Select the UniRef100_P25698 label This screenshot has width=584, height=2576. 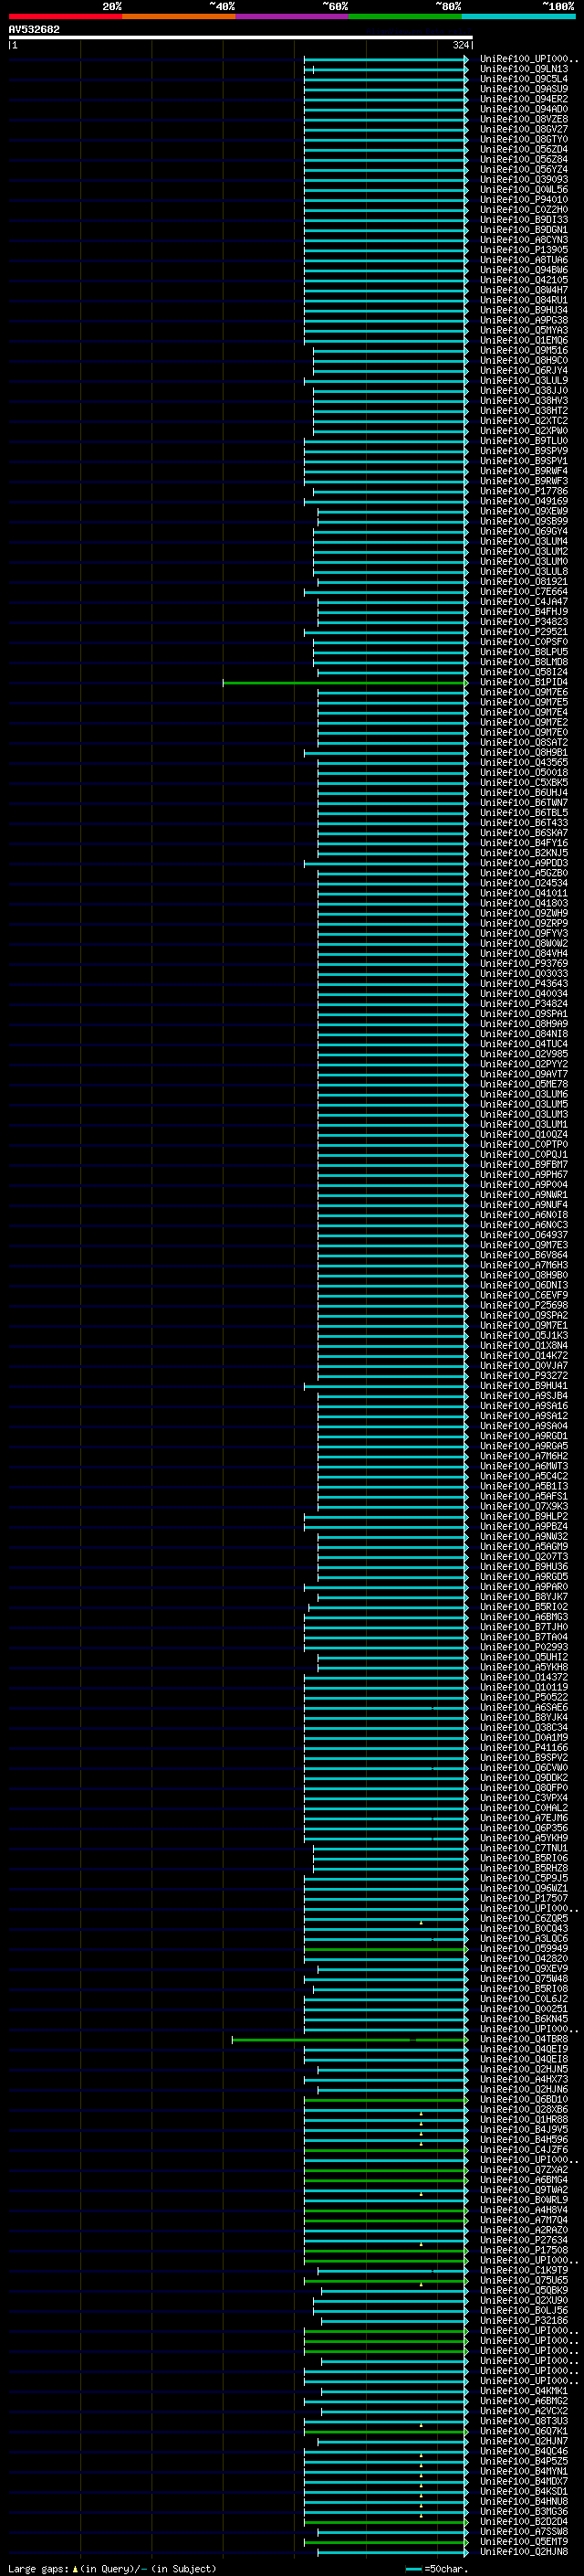[523, 1306]
